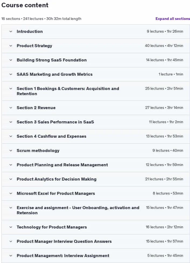Image resolution: width=190 pixels, height=263 pixels.
Task: Open the Microsoft Excel for Product Managers title
Action: [56, 193]
